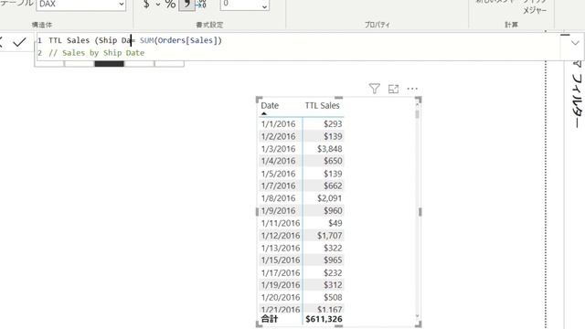Image resolution: width=585 pixels, height=329 pixels.
Task: Click the scrollbar down arrow in table visual
Action: [x=417, y=316]
